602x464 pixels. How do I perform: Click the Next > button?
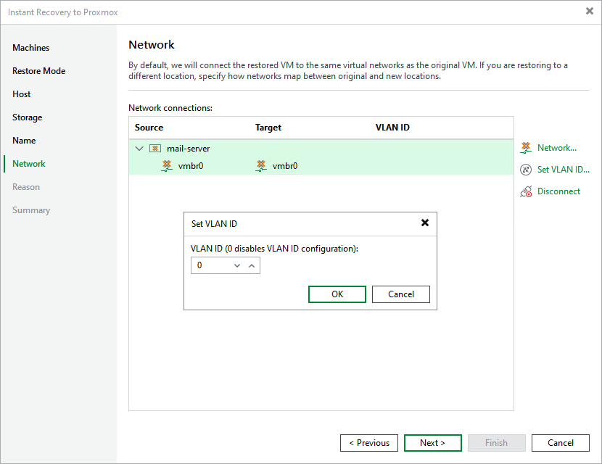click(x=433, y=443)
